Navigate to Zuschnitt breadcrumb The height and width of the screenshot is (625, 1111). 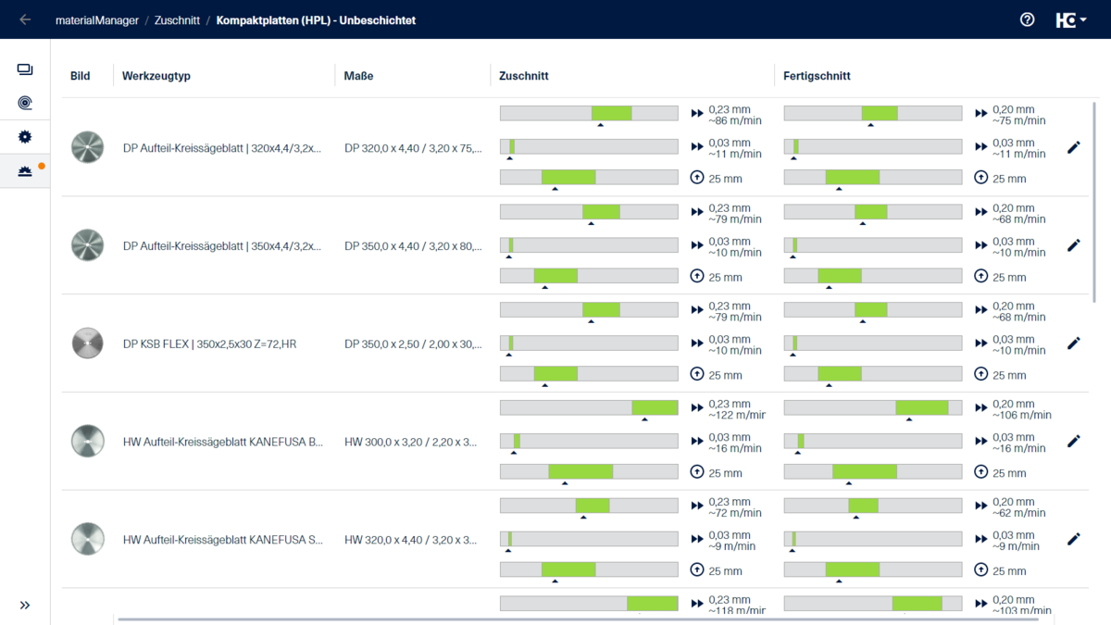pyautogui.click(x=177, y=20)
